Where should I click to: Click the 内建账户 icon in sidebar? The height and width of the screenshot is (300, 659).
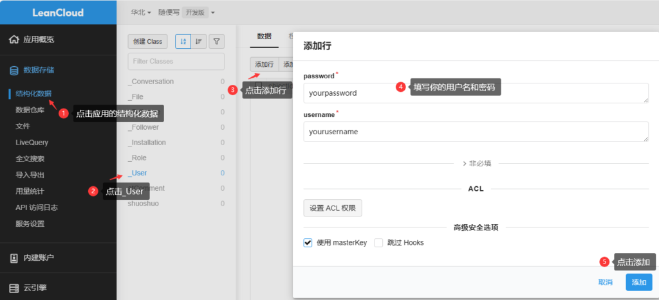click(14, 258)
